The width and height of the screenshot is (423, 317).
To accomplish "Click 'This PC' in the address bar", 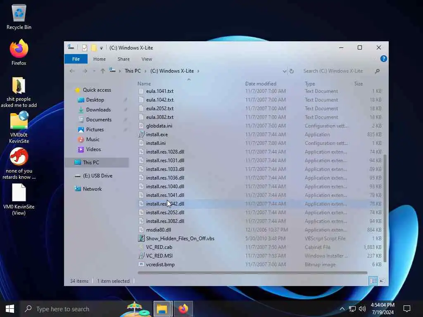I will 133,71.
